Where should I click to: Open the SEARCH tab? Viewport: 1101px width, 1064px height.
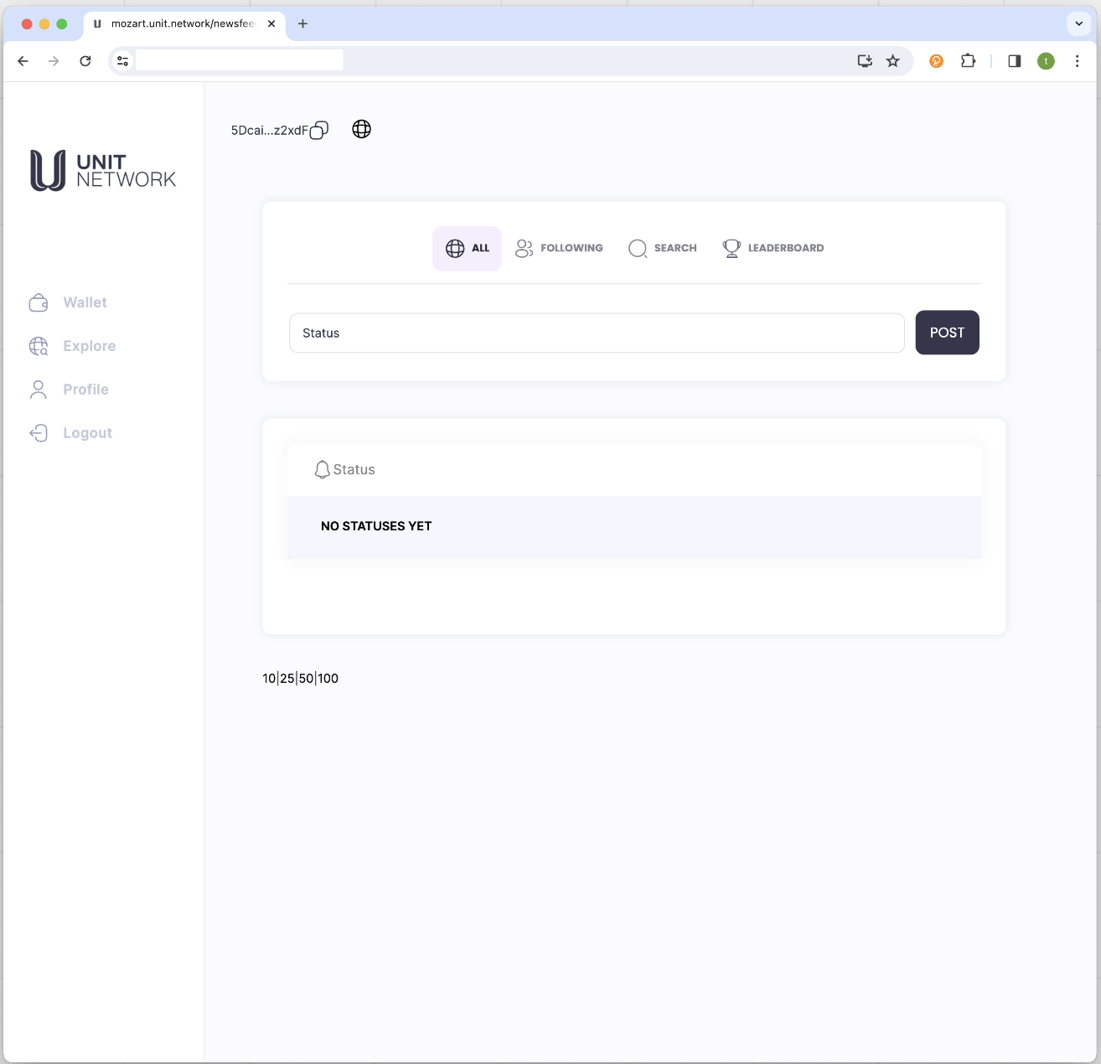[663, 248]
